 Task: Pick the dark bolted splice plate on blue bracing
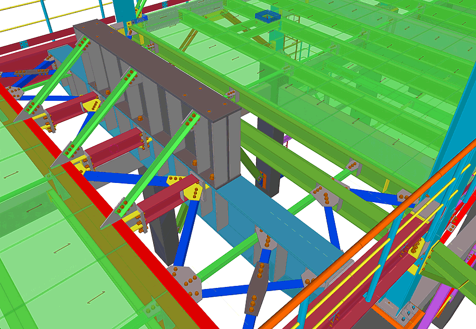coord(256,288)
